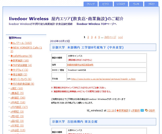Open the 品川区 (3) area link
162x134 pixels.
[17, 121]
